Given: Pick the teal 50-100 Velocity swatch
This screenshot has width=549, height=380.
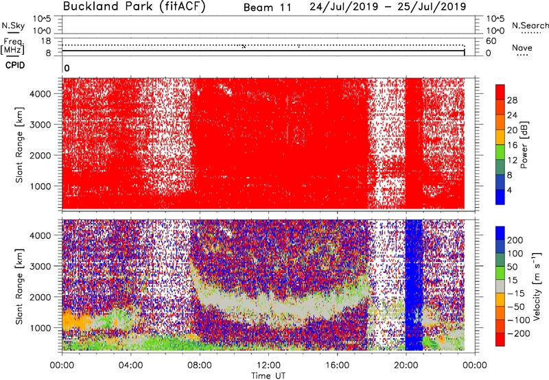Looking at the screenshot, I should [x=500, y=260].
